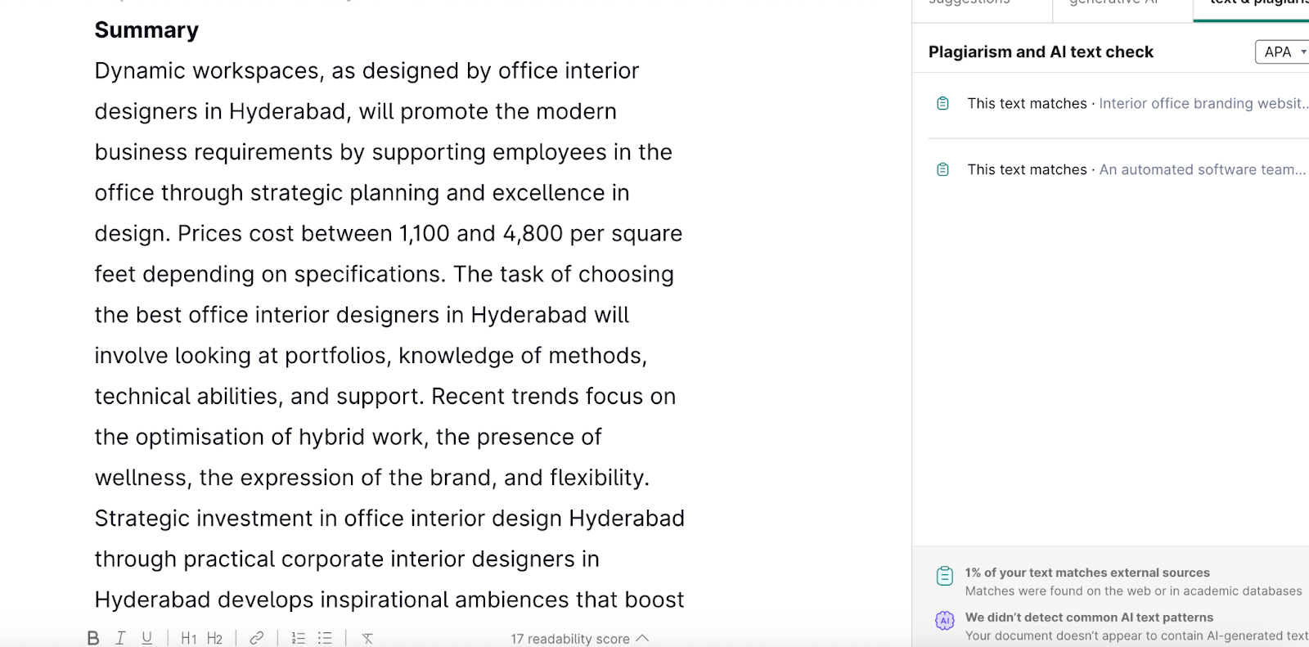Set Heading 2 style via the H2 icon
1309x647 pixels.
pyautogui.click(x=215, y=638)
